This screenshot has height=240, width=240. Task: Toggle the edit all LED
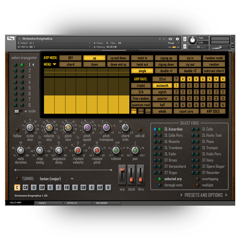(140, 130)
